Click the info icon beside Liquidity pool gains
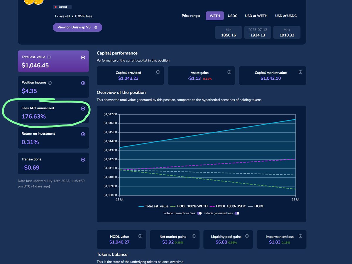This screenshot has height=264, width=352. (x=247, y=236)
